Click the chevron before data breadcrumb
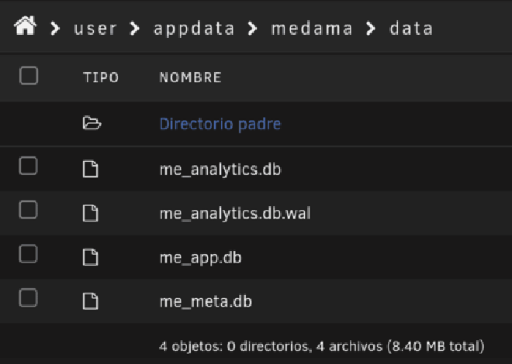This screenshot has height=364, width=512. pyautogui.click(x=371, y=29)
